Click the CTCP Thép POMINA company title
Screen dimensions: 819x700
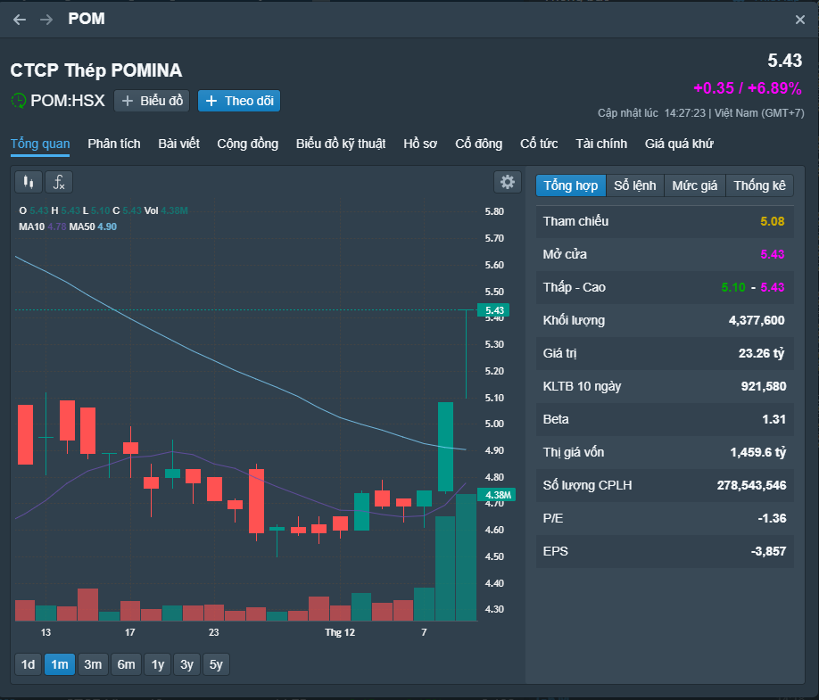[x=96, y=70]
